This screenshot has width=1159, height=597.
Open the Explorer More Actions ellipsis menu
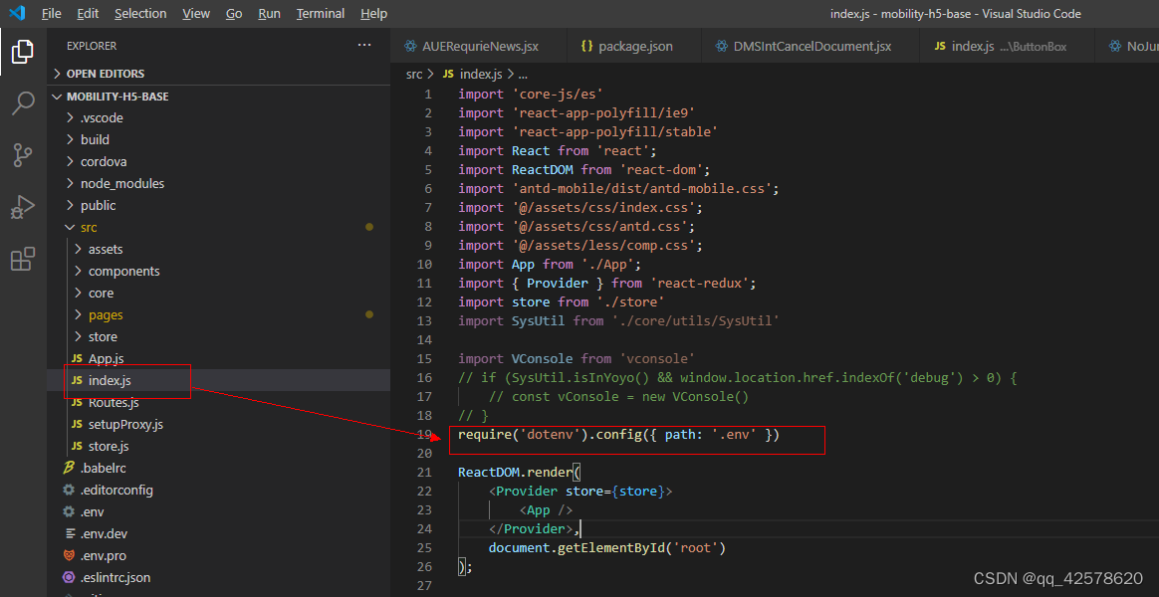coord(364,45)
